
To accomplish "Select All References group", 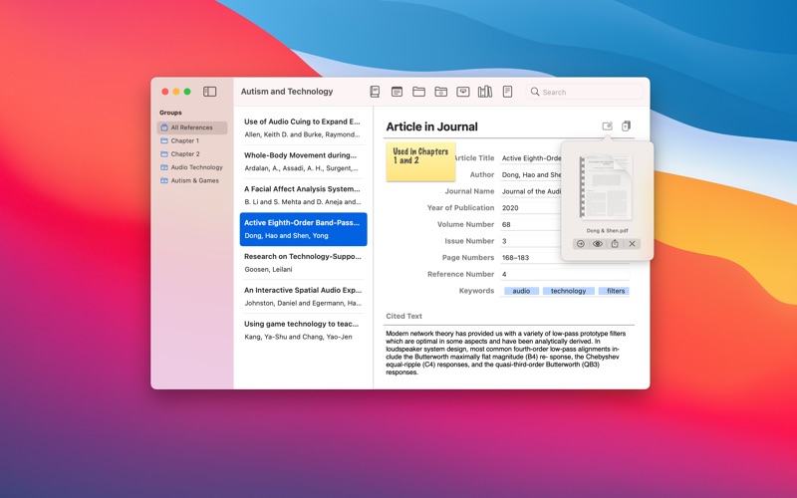I will [x=192, y=127].
